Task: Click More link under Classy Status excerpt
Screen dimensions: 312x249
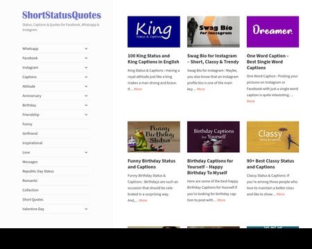Action: pyautogui.click(x=281, y=194)
